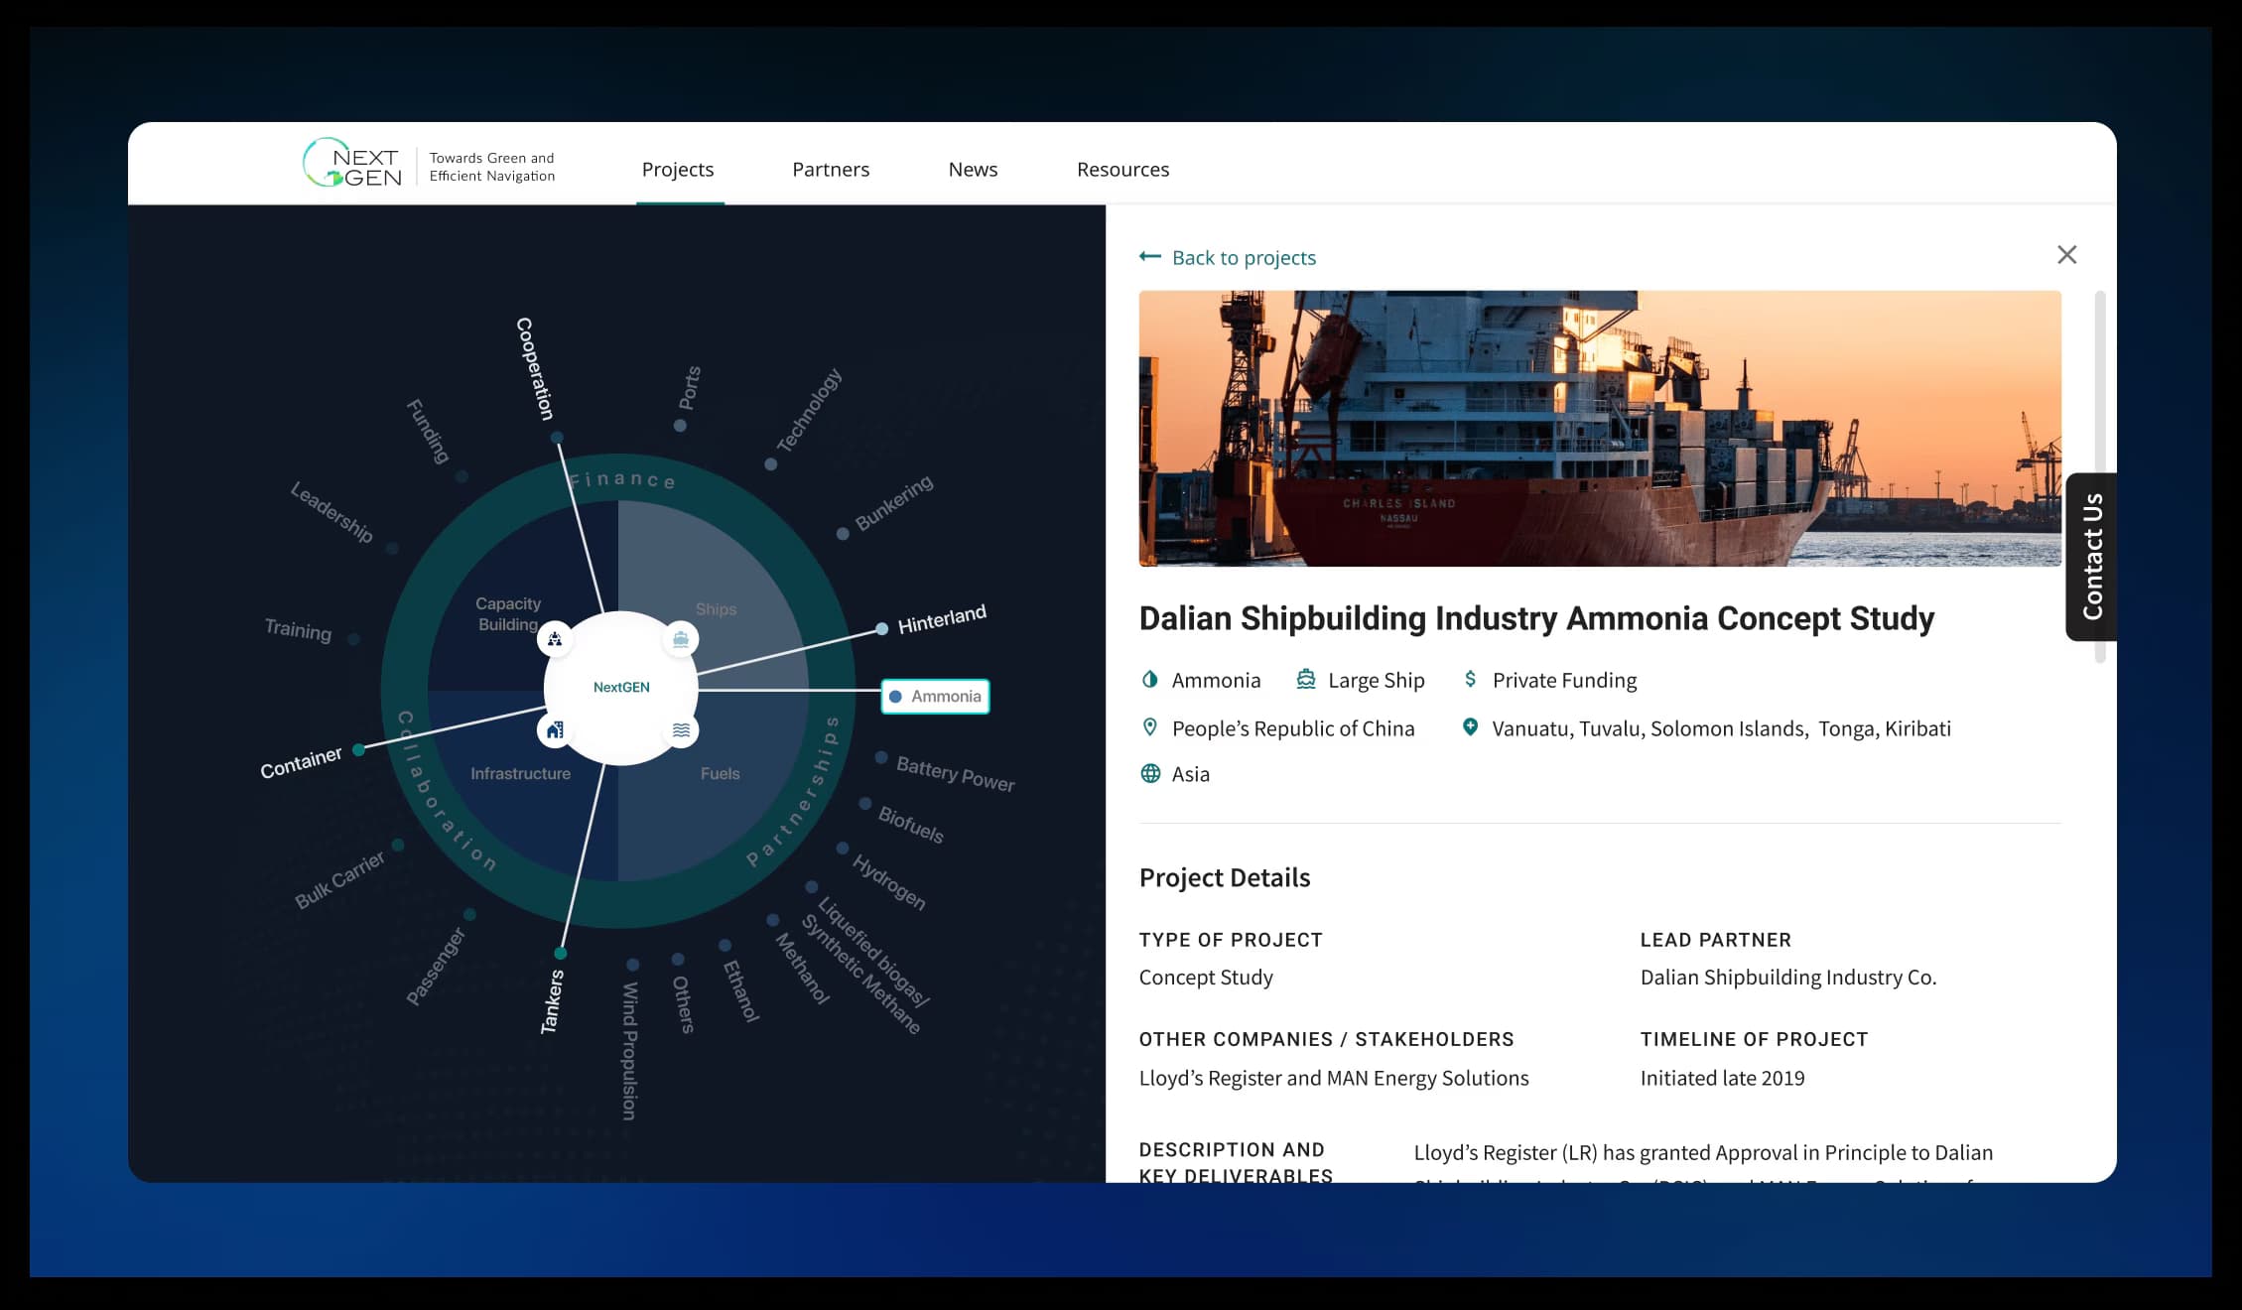Viewport: 2242px width, 1310px height.
Task: Open the News section in the navigation
Action: [x=973, y=169]
